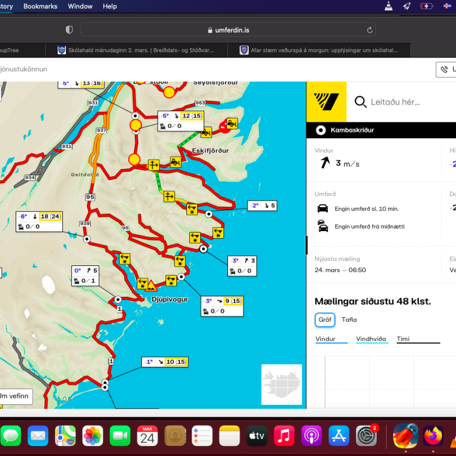Open Music app from the Dock

pyautogui.click(x=284, y=436)
